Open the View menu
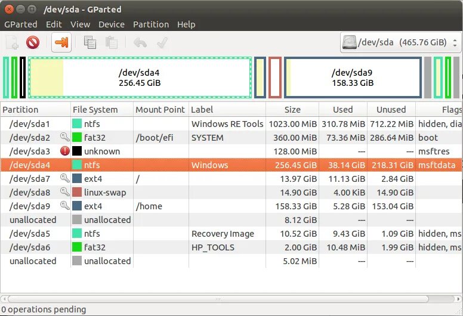Image resolution: width=463 pixels, height=316 pixels. click(x=80, y=24)
